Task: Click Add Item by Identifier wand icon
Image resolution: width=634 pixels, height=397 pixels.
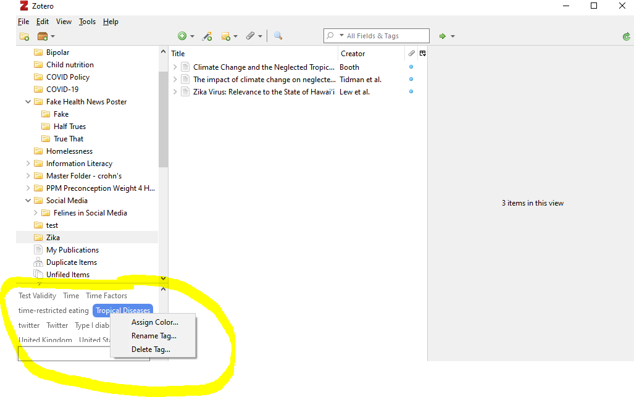Action: pos(207,36)
